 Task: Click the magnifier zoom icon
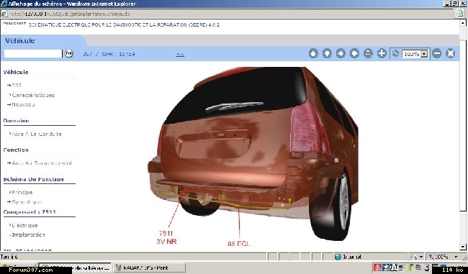(x=395, y=53)
